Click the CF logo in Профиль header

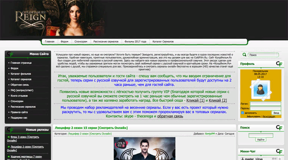tap(279, 64)
